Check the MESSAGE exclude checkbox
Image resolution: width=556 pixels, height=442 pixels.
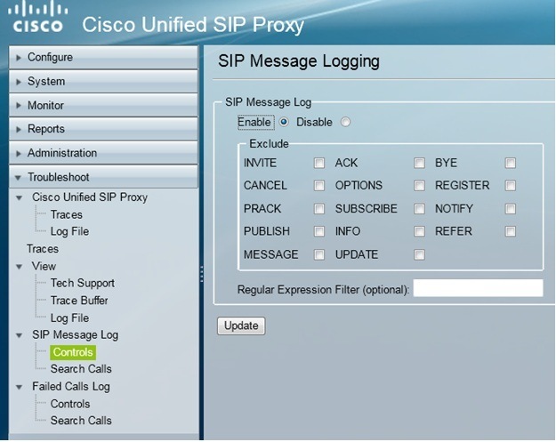(x=319, y=254)
